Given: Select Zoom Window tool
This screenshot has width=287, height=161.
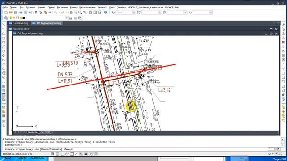Looking at the screenshot, I should (x=80, y=13).
